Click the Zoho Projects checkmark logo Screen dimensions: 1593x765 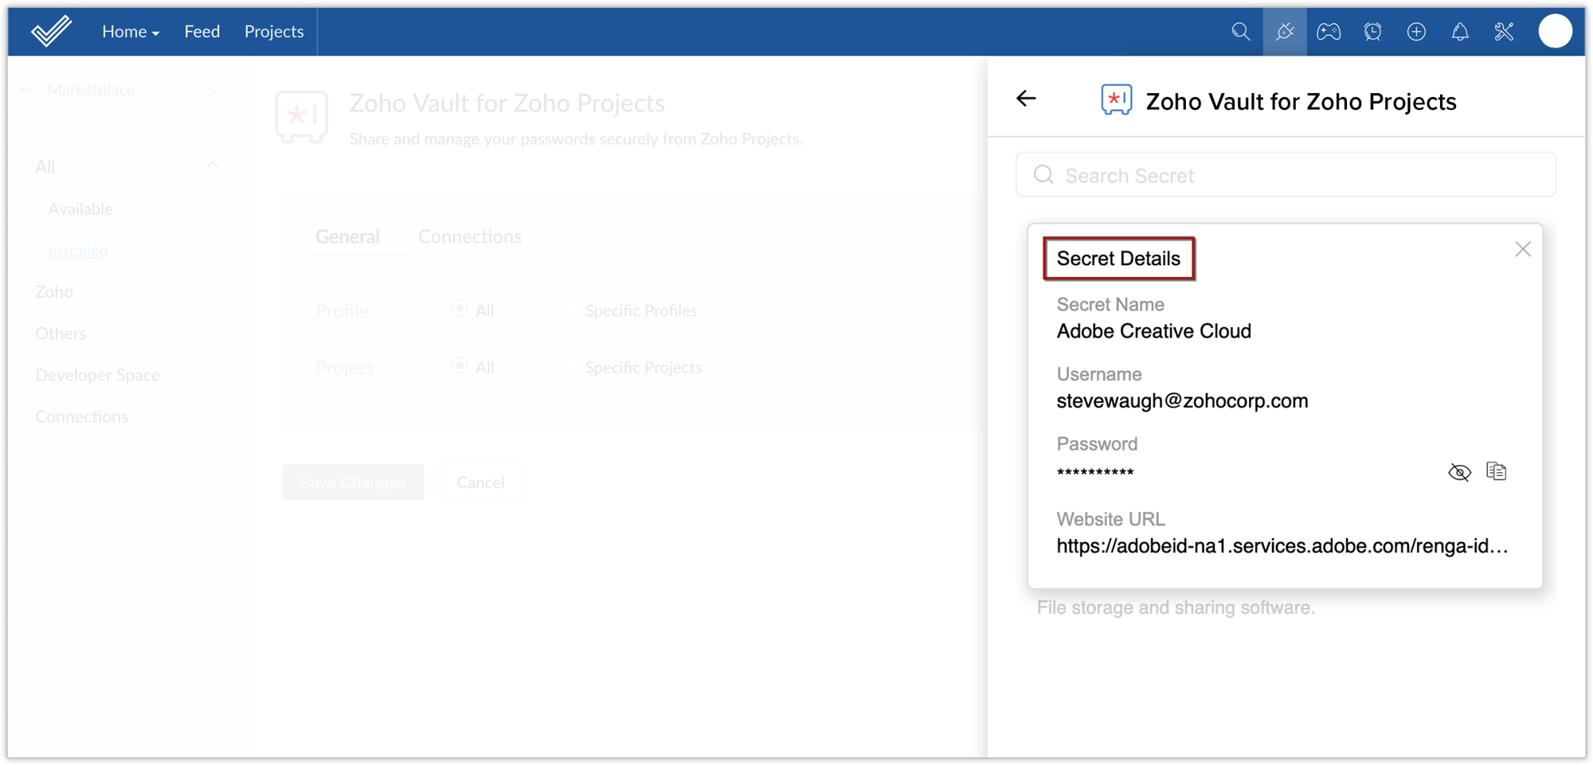click(51, 31)
